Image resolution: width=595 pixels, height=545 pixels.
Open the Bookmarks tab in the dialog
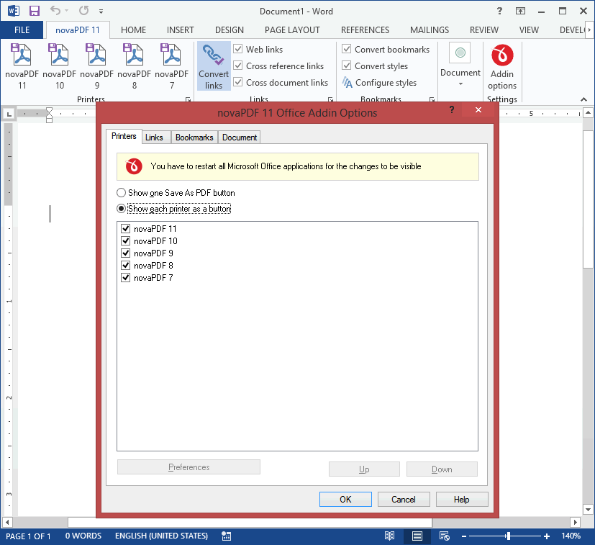click(194, 137)
